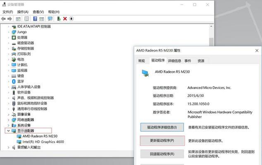Click the driver date value 2015/6/30
The image size is (262, 165).
(195, 96)
